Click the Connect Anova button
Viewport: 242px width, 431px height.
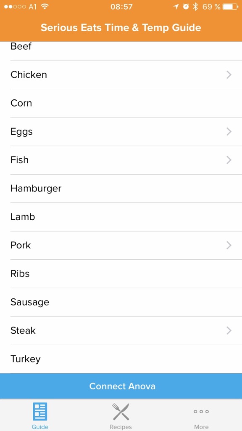click(121, 386)
